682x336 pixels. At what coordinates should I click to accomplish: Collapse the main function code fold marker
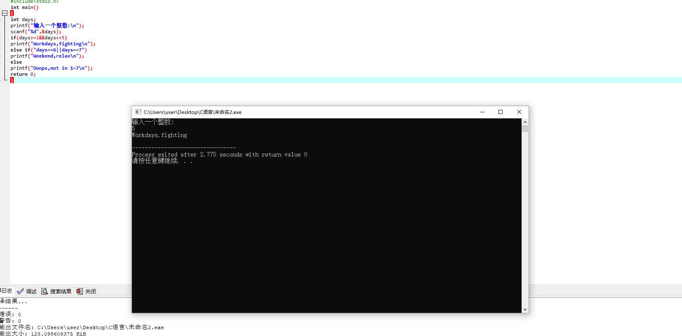[5, 13]
